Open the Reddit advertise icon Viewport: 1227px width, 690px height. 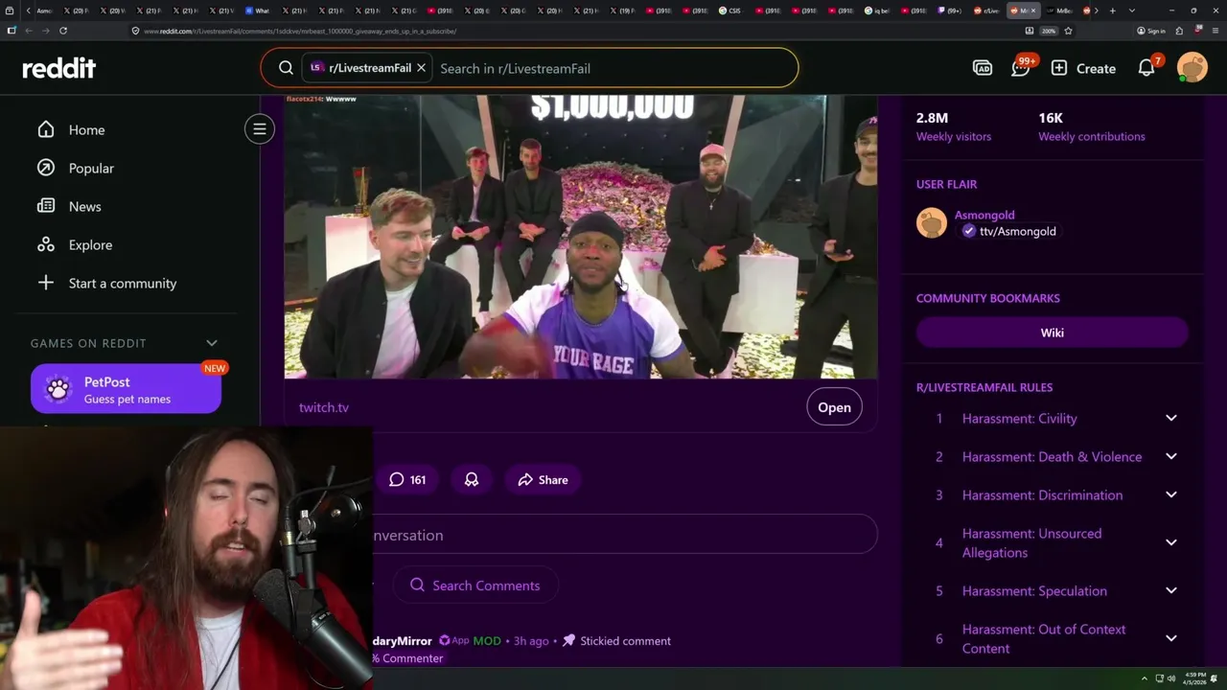tap(983, 68)
